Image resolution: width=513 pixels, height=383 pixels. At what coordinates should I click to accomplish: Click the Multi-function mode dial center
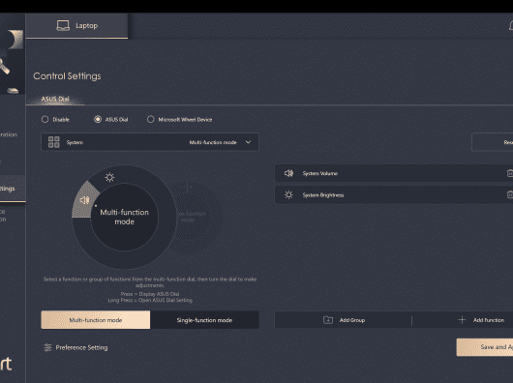(x=124, y=217)
